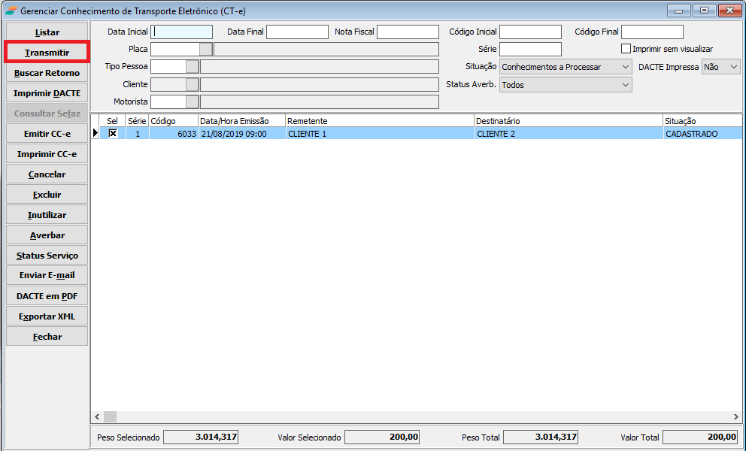Click the Transmitir button
This screenshot has width=746, height=451.
point(47,53)
